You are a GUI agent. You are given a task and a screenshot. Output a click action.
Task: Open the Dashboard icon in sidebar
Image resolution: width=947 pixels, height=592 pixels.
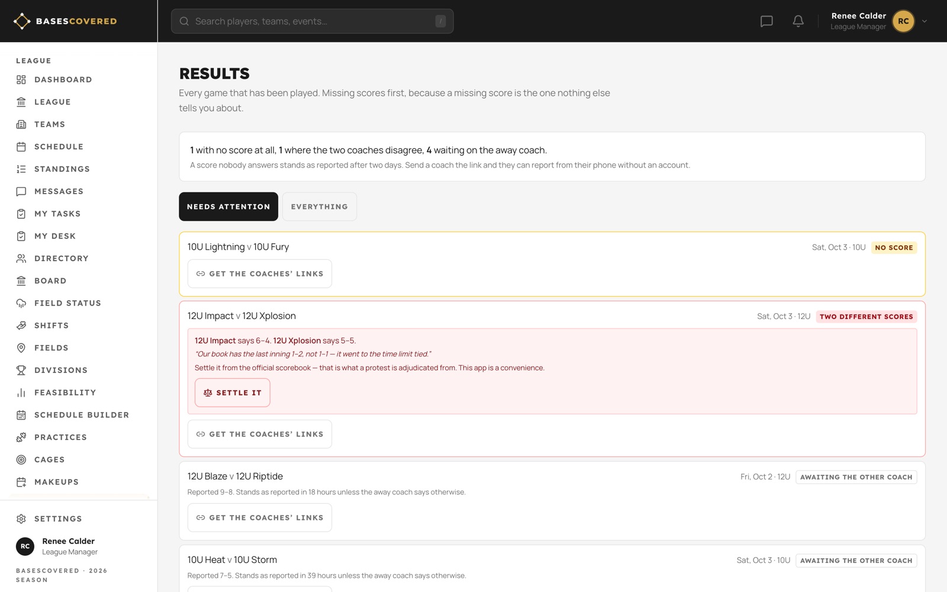click(21, 80)
